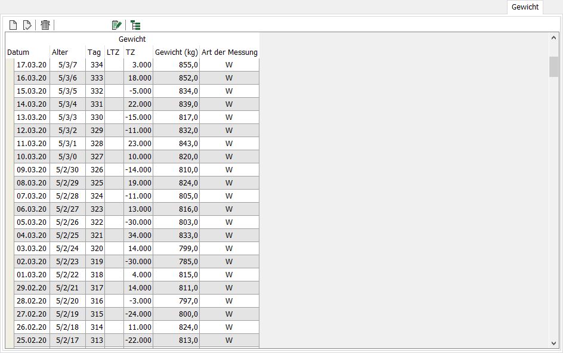The height and width of the screenshot is (353, 563).
Task: Click the Gewicht (kg) column header
Action: 177,52
